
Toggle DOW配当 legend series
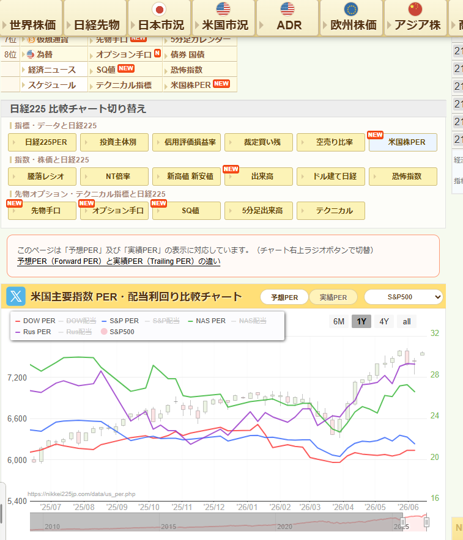[77, 321]
